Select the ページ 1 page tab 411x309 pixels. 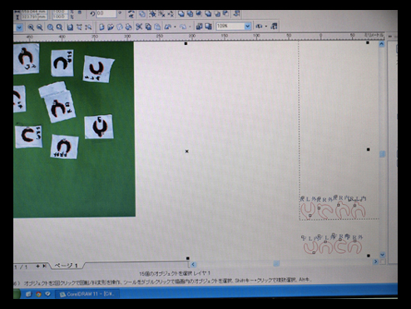[x=66, y=266]
